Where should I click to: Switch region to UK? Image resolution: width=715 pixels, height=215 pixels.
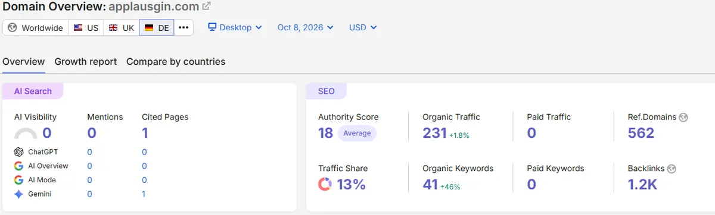[122, 28]
